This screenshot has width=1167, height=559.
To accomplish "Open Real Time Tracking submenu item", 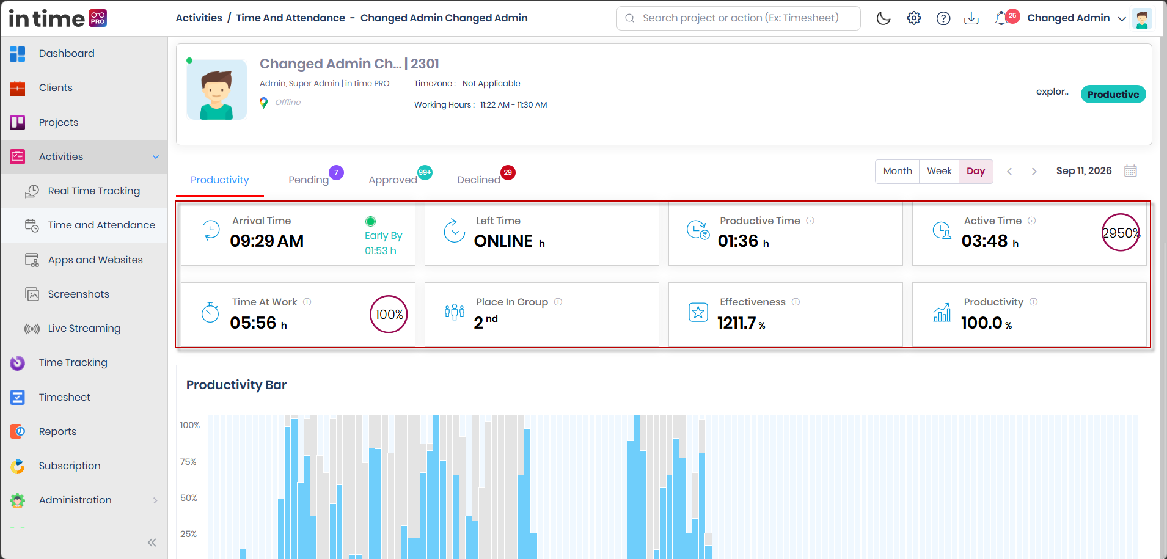I will point(84,191).
